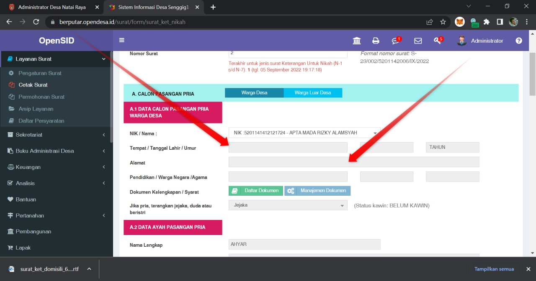
Task: Open the mail inbox icon
Action: pos(417,41)
